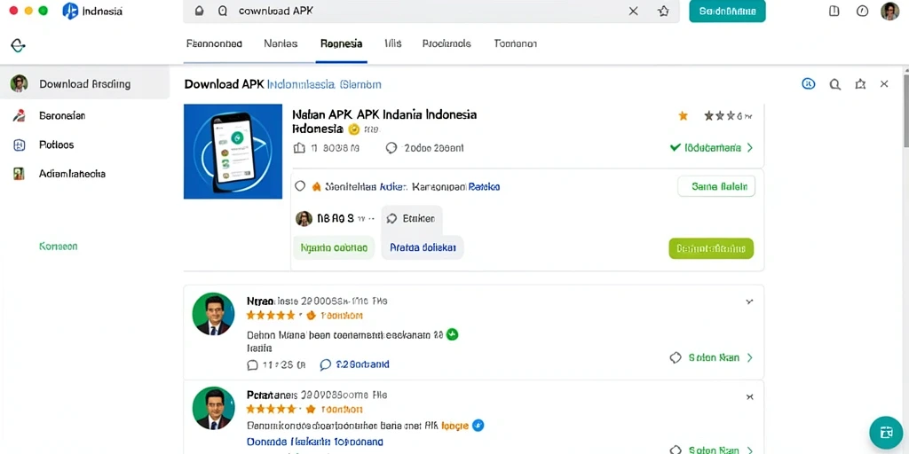Click the bookmark star in the address bar
909x454 pixels.
point(663,11)
